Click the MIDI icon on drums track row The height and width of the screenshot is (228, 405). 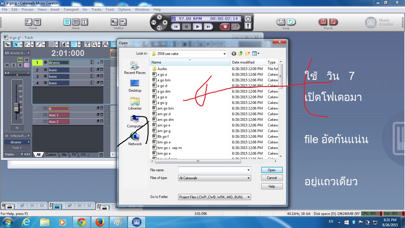click(x=45, y=62)
